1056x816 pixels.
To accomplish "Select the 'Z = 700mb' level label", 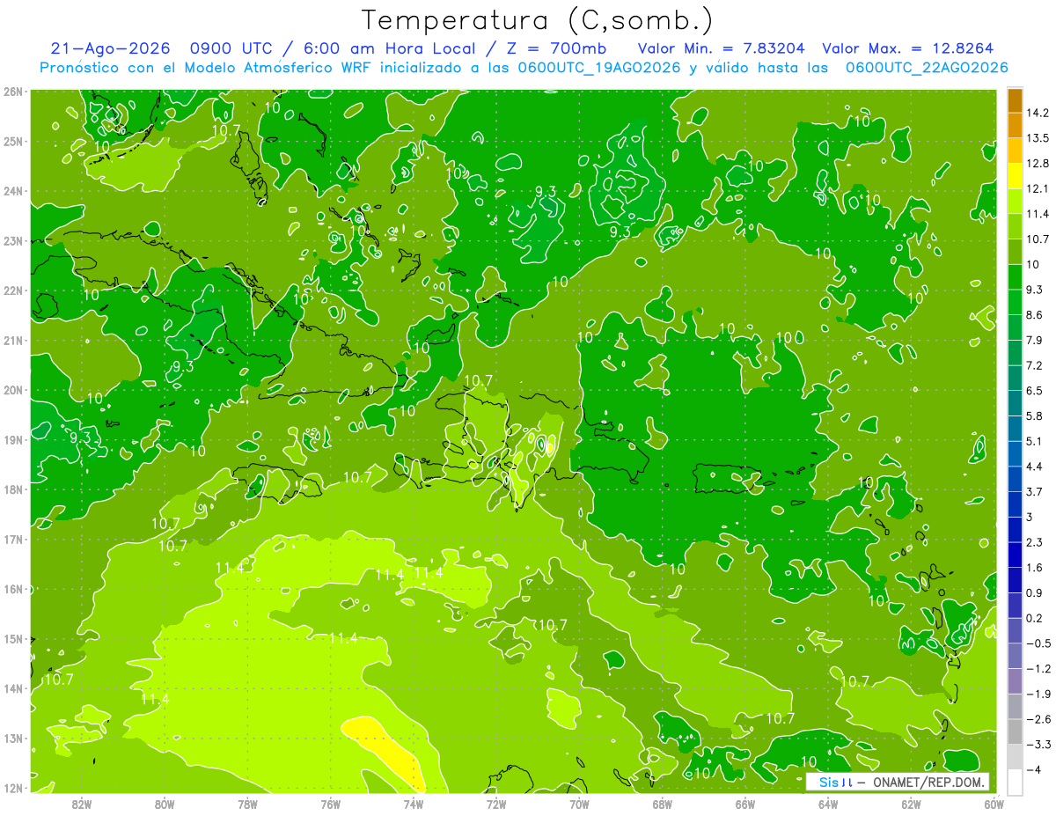I will (557, 48).
